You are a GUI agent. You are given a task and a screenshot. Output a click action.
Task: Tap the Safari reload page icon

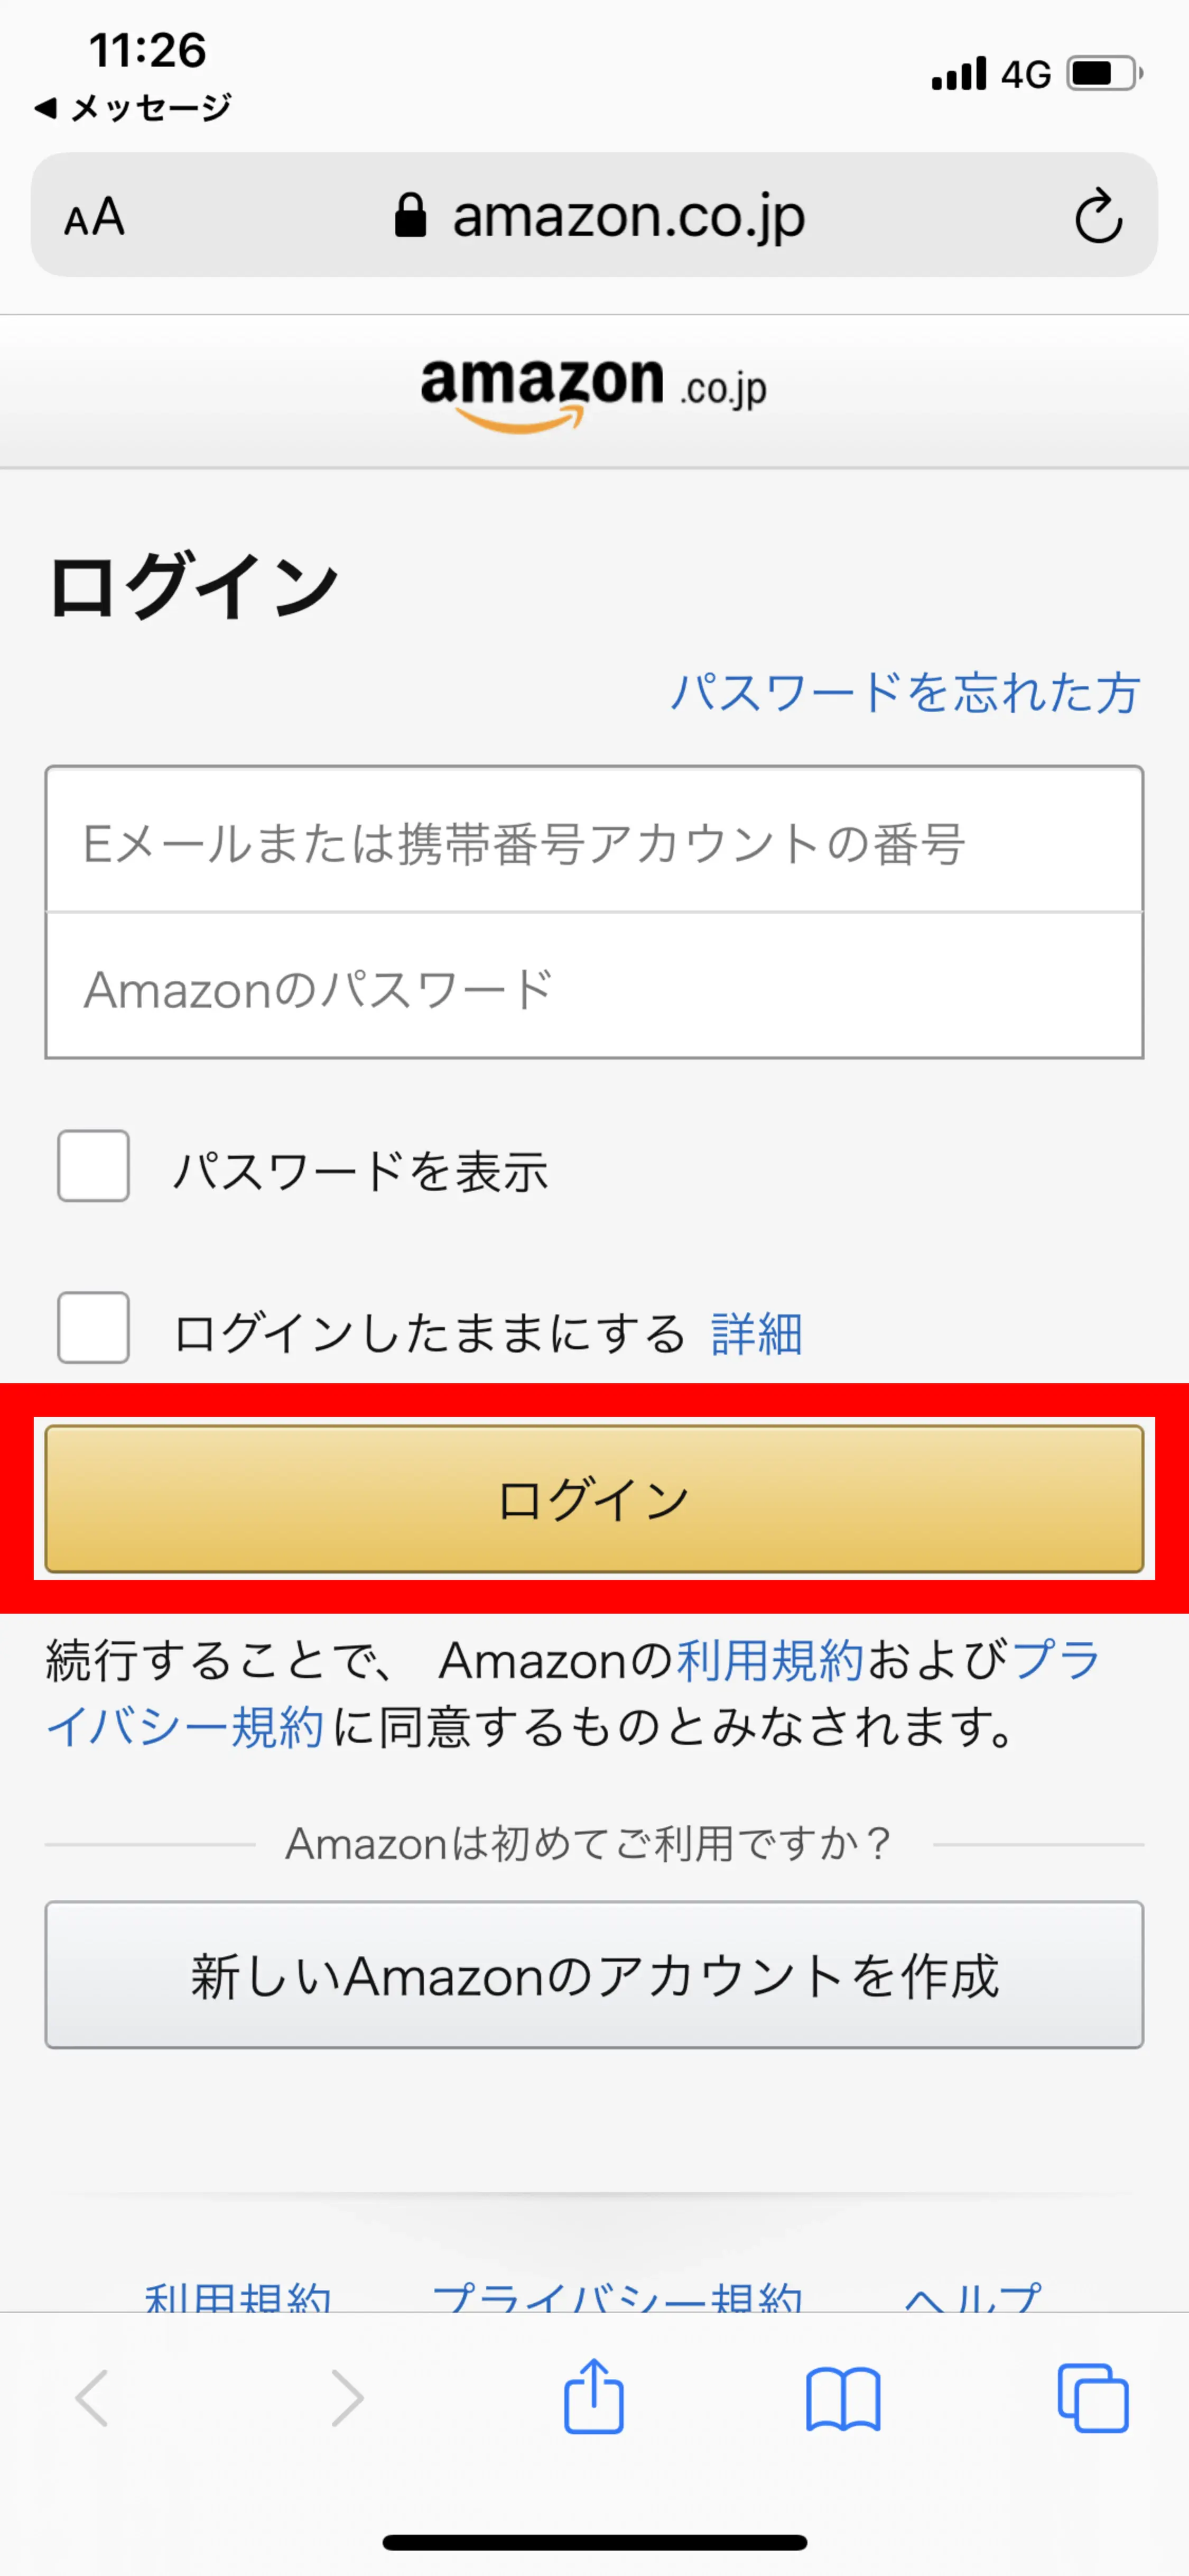click(x=1098, y=216)
